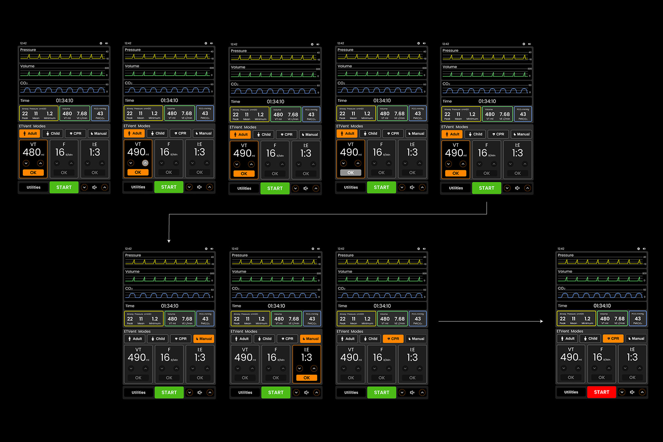The image size is (663, 442).
Task: Confirm VT 480 with its orange OK
Action: tap(33, 173)
